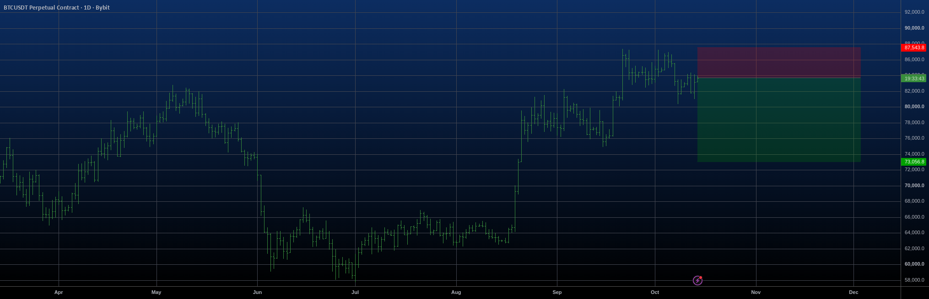
Task: Click the 66,000.0 price axis label
Action: point(914,217)
